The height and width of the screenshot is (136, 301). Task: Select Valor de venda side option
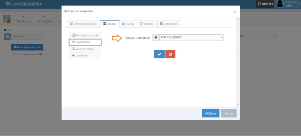[x=85, y=49]
